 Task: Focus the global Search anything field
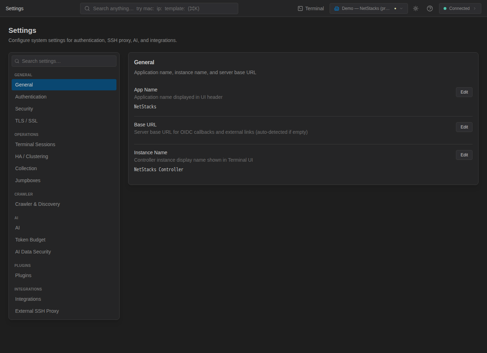tap(159, 8)
